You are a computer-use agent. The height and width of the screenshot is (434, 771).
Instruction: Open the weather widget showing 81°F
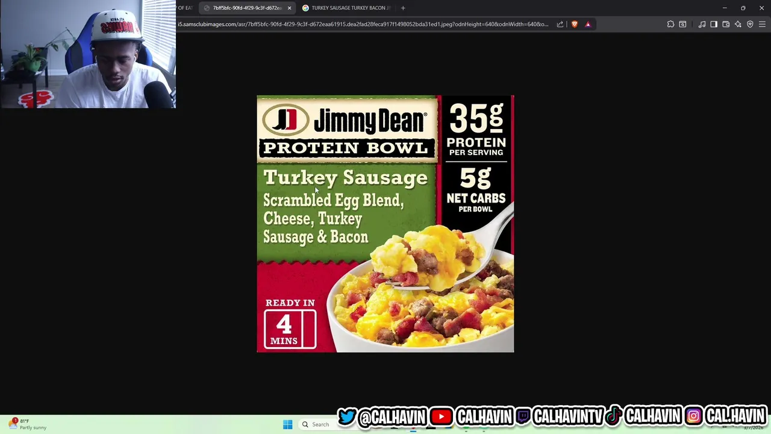pos(27,424)
